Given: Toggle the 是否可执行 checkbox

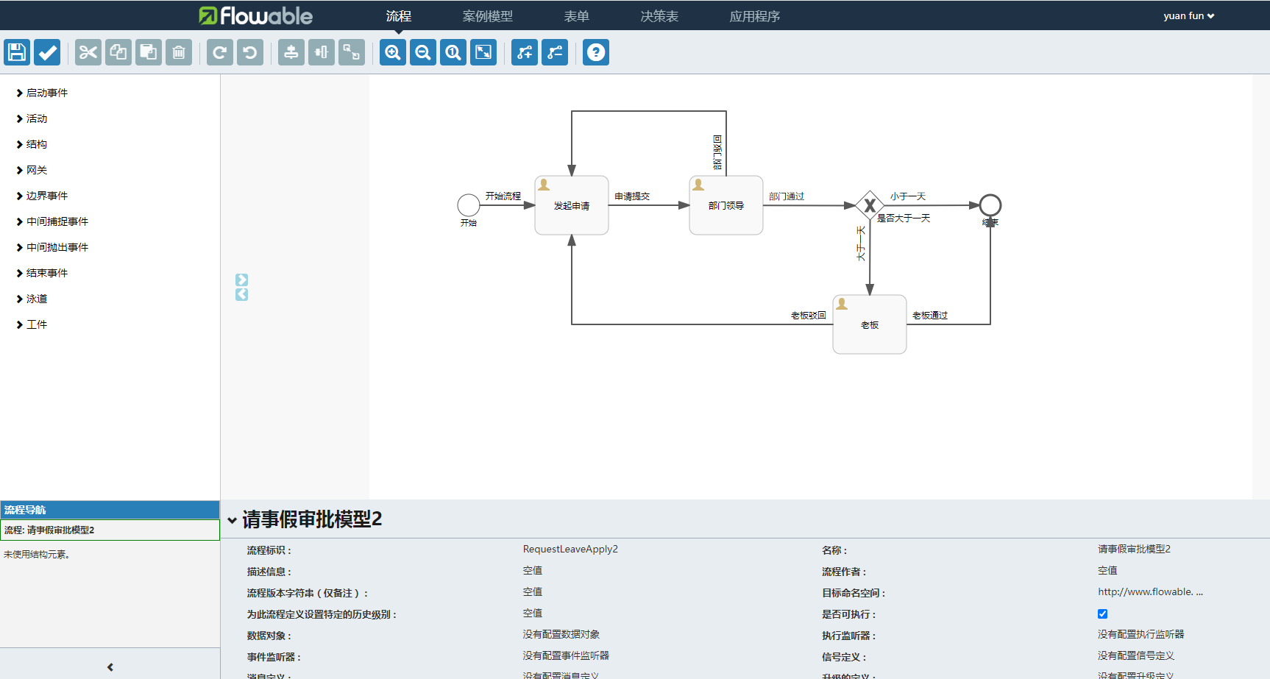Looking at the screenshot, I should pyautogui.click(x=1102, y=614).
